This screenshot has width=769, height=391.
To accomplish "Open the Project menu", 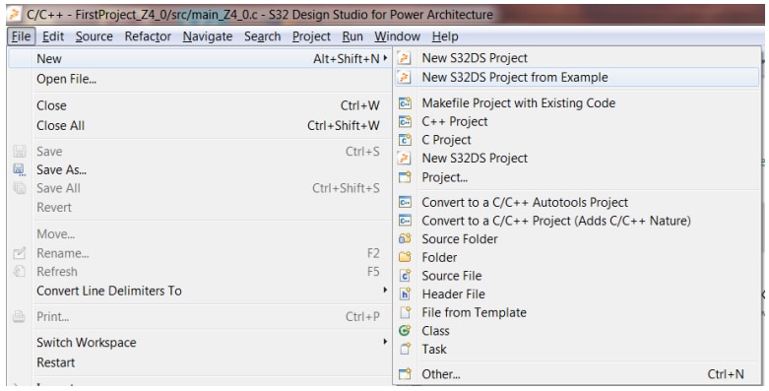I will tap(311, 36).
